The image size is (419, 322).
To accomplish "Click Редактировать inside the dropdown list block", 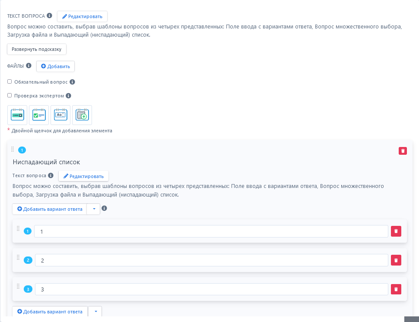I will click(83, 176).
